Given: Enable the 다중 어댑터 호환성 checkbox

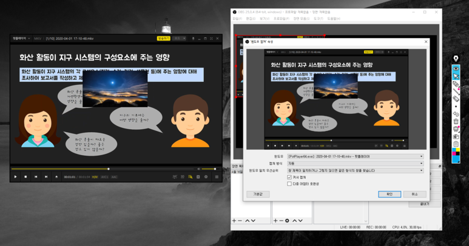Looking at the screenshot, I should 289,184.
